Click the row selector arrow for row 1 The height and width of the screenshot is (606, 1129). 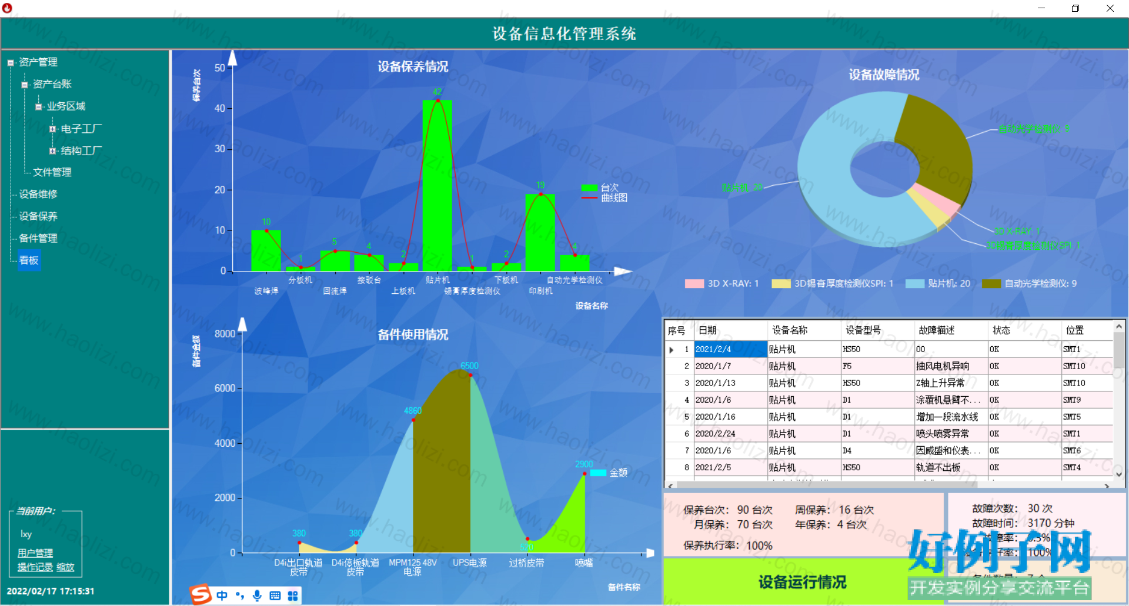[x=672, y=350]
